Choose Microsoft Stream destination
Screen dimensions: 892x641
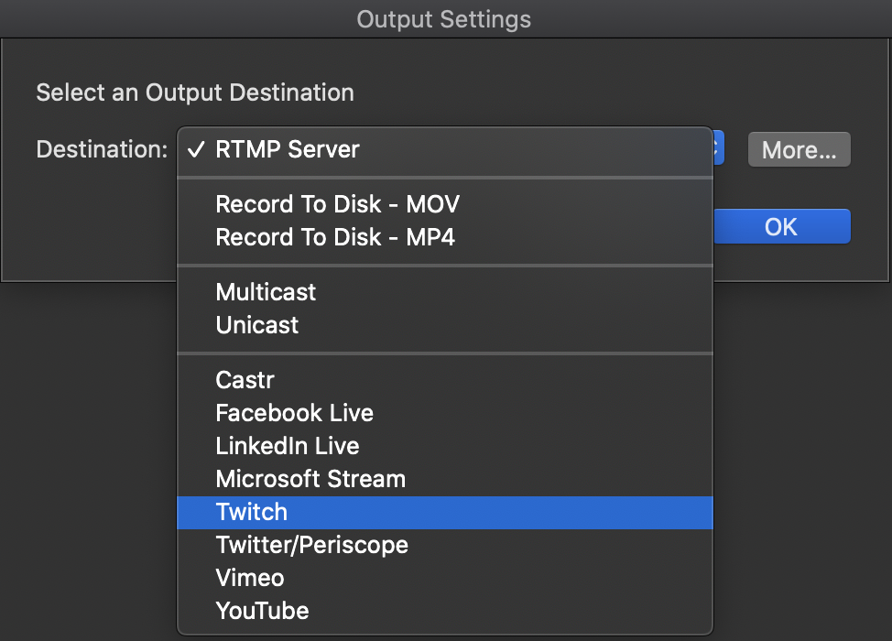click(310, 479)
